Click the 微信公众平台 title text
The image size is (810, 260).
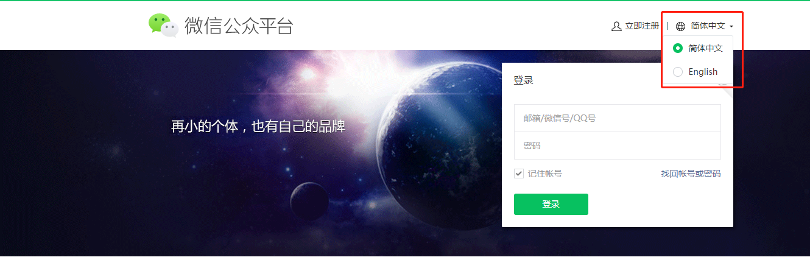pyautogui.click(x=239, y=26)
